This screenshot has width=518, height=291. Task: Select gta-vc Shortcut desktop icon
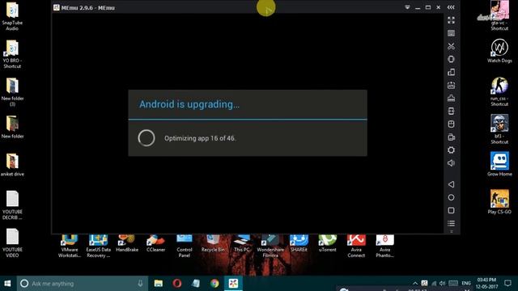pos(499,16)
